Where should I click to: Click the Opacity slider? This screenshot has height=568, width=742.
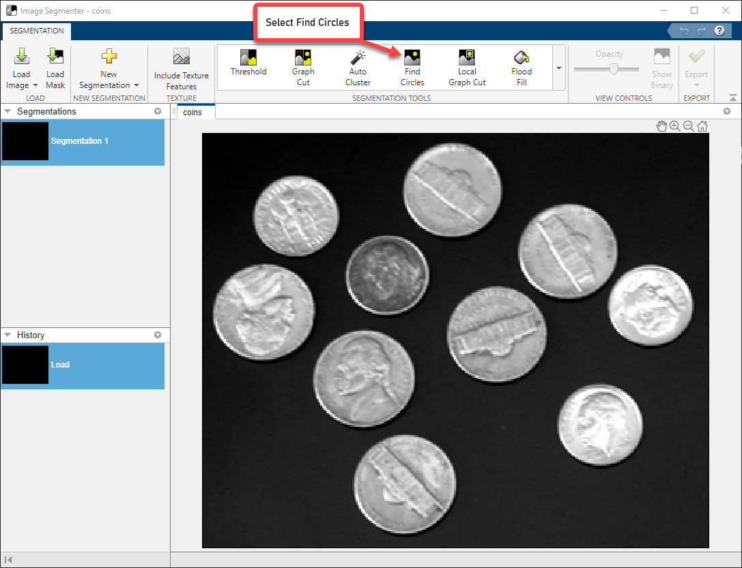tap(614, 69)
